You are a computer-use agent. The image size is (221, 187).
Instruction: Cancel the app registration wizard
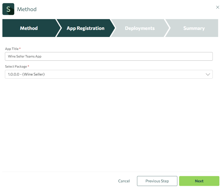124,181
